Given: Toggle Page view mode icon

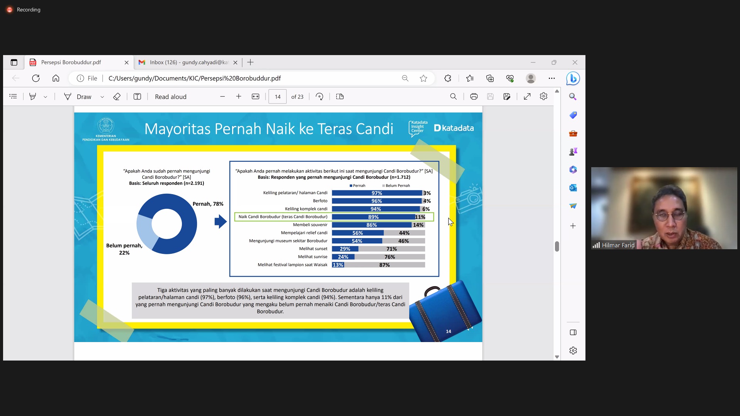Looking at the screenshot, I should point(340,97).
